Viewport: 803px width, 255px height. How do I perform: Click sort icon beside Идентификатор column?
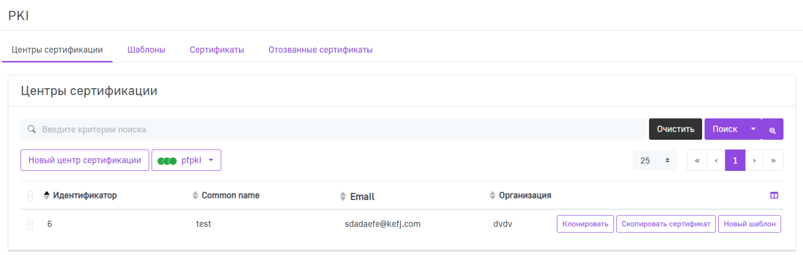[x=47, y=195]
